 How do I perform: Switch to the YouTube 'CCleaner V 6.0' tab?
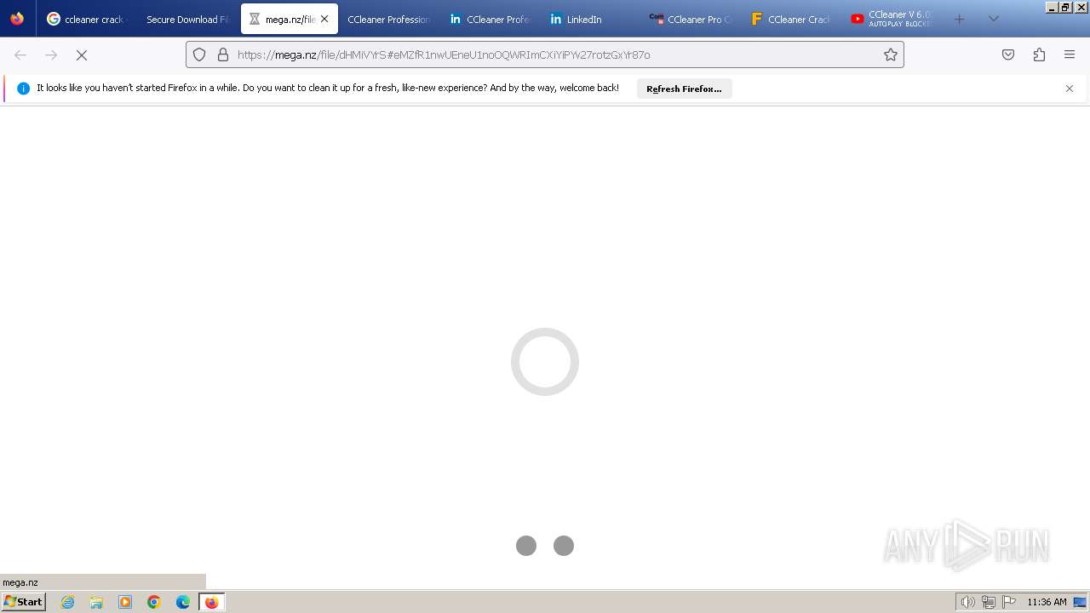892,19
